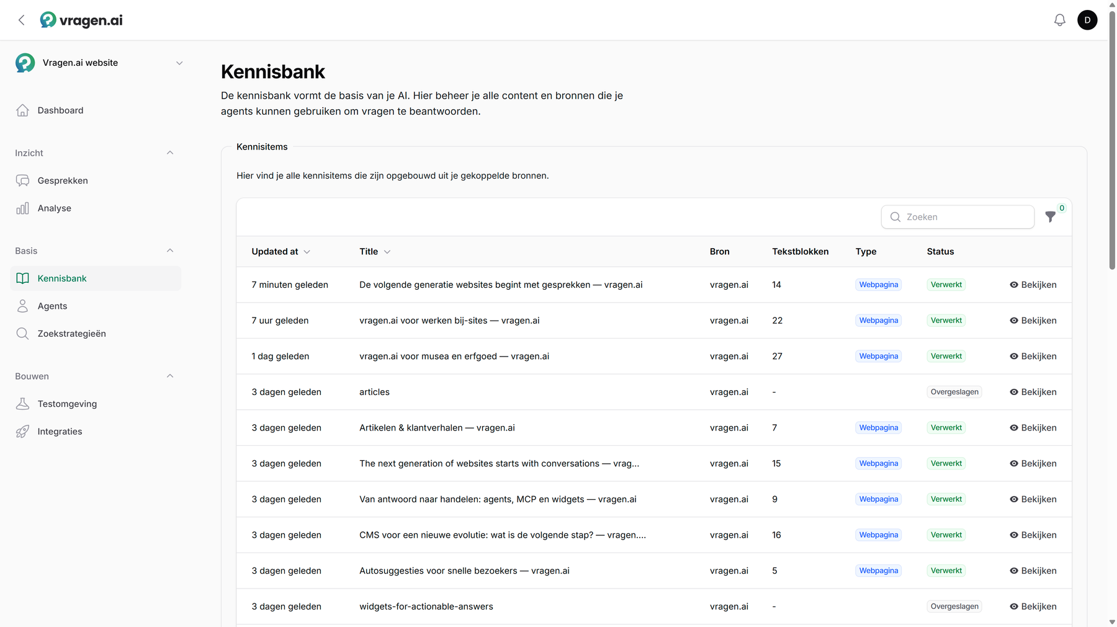Click the 'widgets-for-actionable-answers' title
Viewport: 1117px width, 627px height.
pyautogui.click(x=426, y=607)
